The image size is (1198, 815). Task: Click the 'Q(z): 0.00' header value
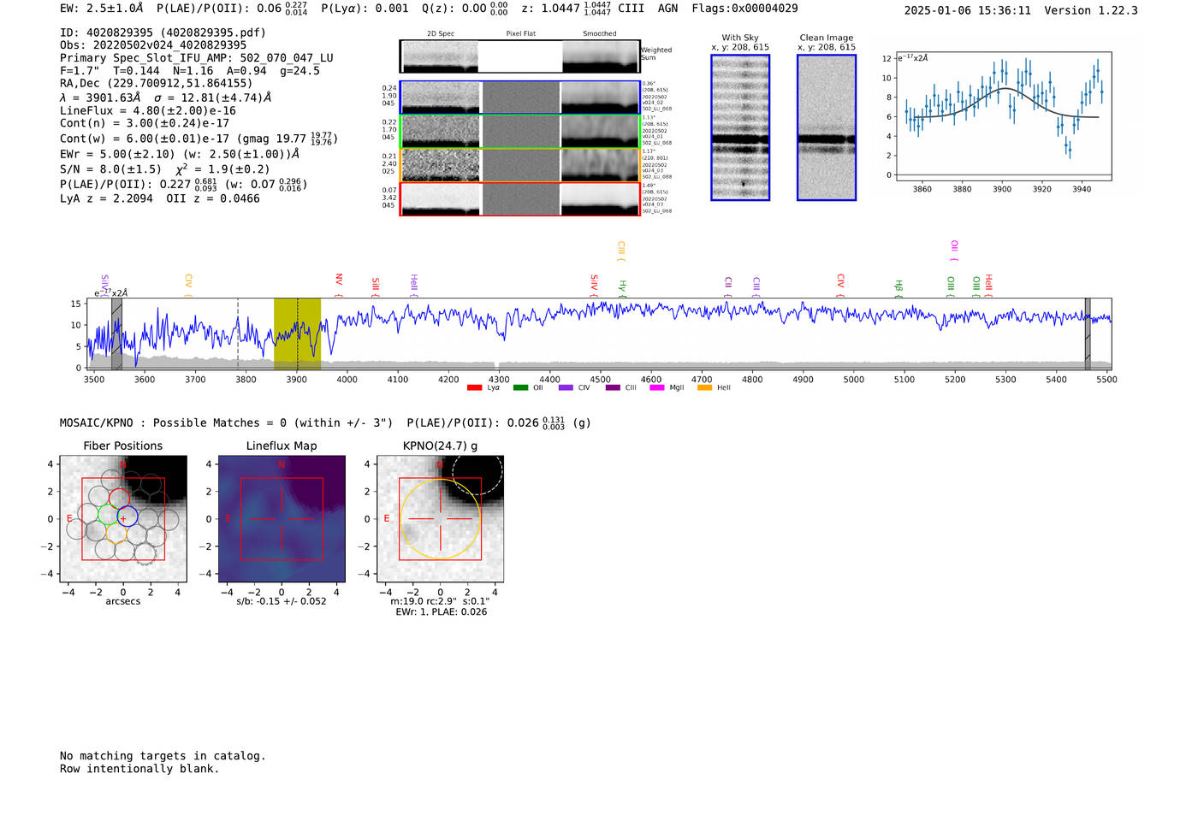[465, 9]
